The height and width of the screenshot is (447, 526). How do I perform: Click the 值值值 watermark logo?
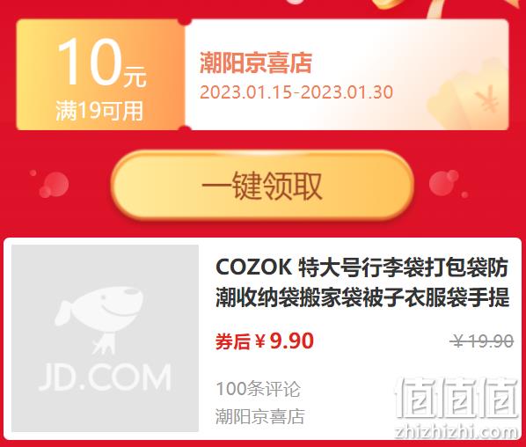coord(457,399)
